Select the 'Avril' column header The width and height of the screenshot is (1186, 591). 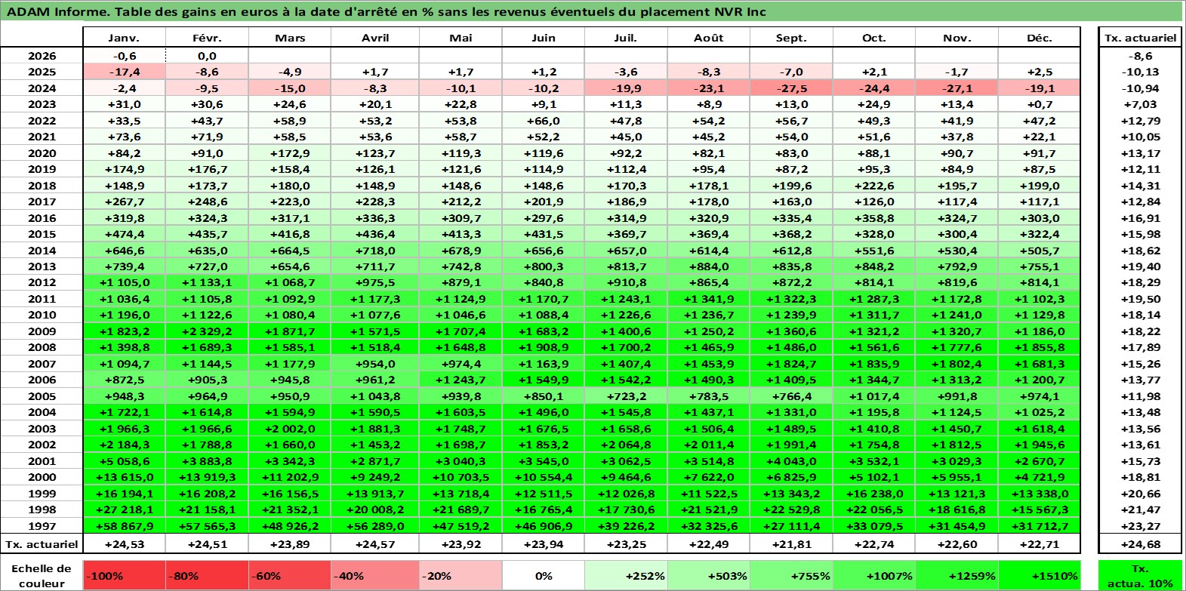coord(375,38)
